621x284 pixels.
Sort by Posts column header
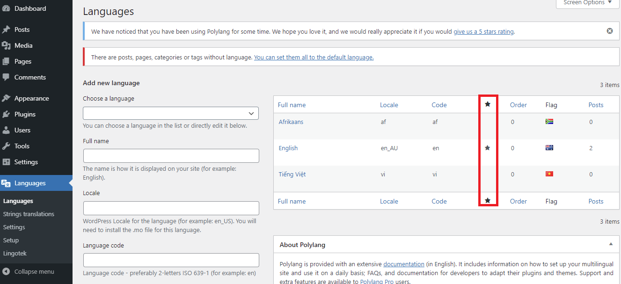596,105
